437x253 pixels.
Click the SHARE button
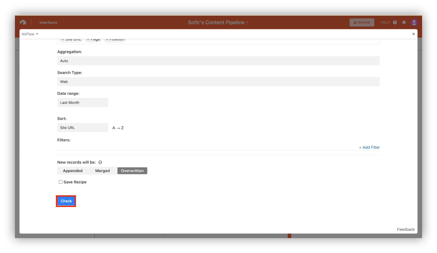coord(362,22)
